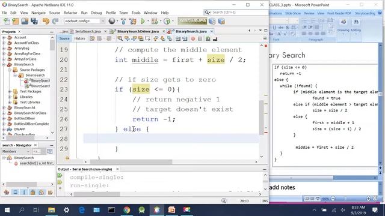The width and height of the screenshot is (385, 216).
Task: Open the Refactor menu
Action: (70, 13)
